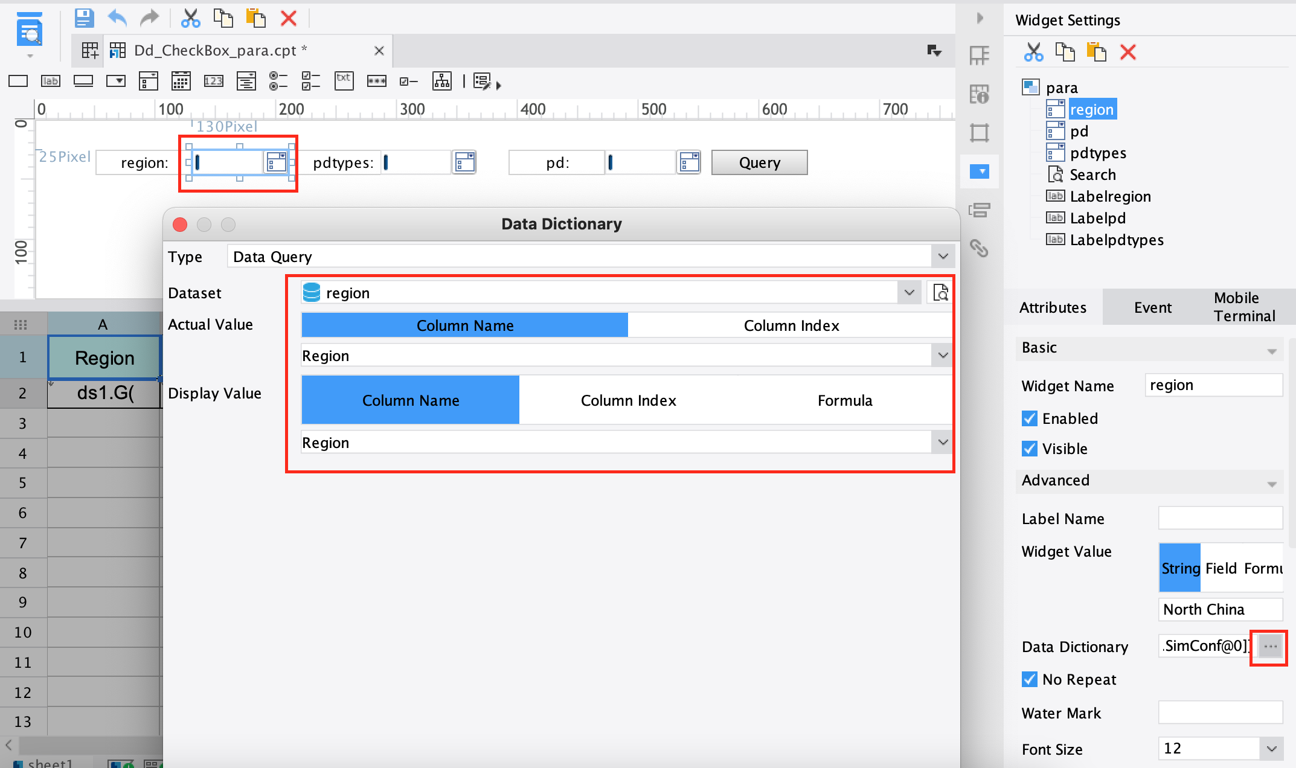Open the Hyperlink panel on right sidebar

(x=980, y=248)
